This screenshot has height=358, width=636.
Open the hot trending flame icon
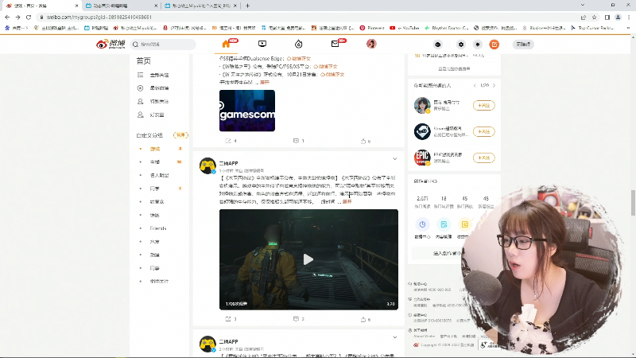pos(299,44)
